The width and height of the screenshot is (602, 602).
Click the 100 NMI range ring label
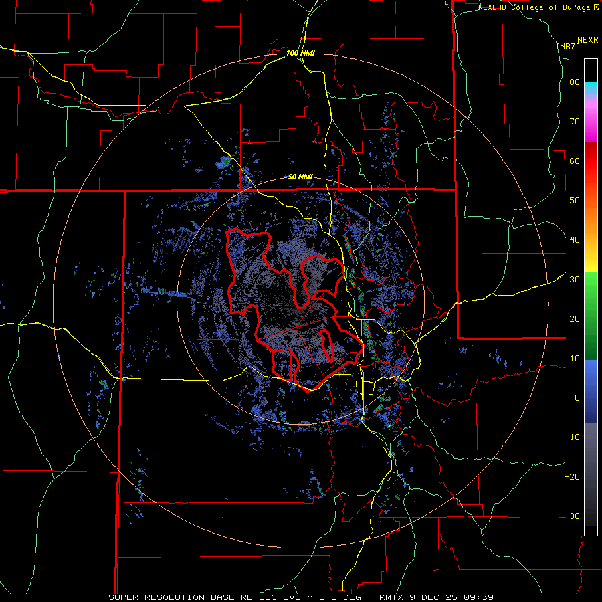(300, 53)
